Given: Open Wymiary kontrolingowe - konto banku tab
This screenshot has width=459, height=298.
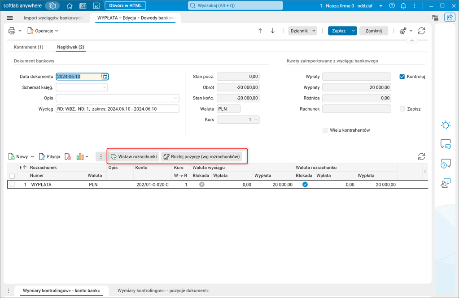Looking at the screenshot, I should click(x=61, y=290).
